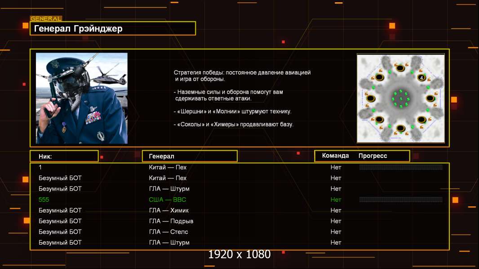Image resolution: width=479 pixels, height=269 pixels.
Task: Click 'Нет' team value in player 1's row
Action: (x=336, y=167)
